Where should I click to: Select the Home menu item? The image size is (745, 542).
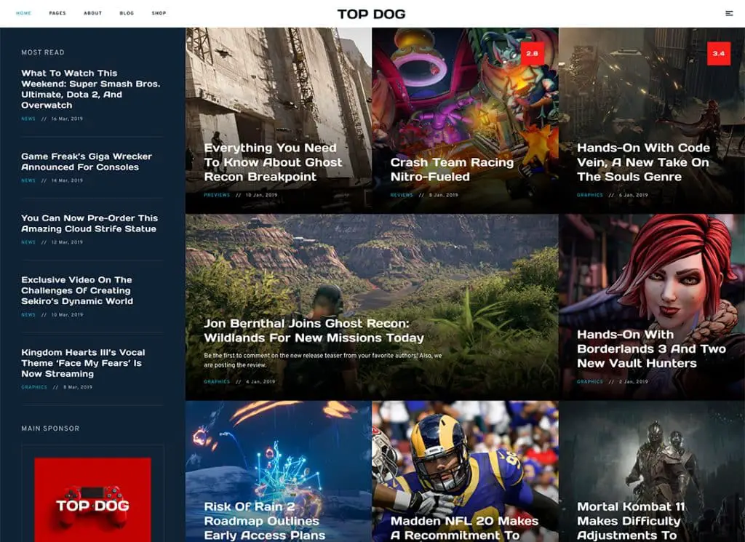[23, 13]
